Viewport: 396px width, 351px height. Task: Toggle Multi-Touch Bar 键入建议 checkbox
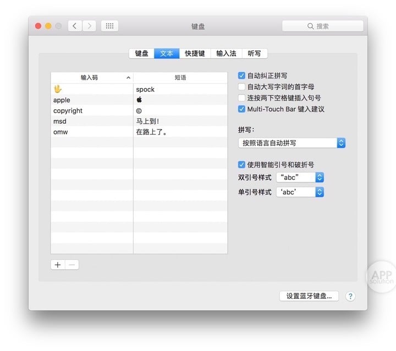coord(241,109)
